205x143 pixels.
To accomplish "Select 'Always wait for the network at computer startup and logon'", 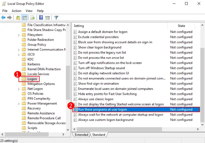I will pos(121,115).
